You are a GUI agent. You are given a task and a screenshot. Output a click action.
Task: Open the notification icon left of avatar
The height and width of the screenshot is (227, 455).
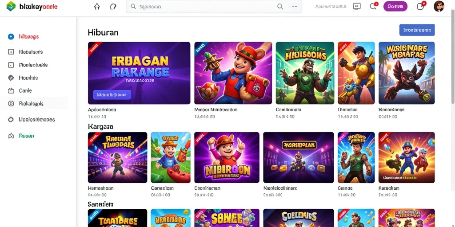(421, 6)
